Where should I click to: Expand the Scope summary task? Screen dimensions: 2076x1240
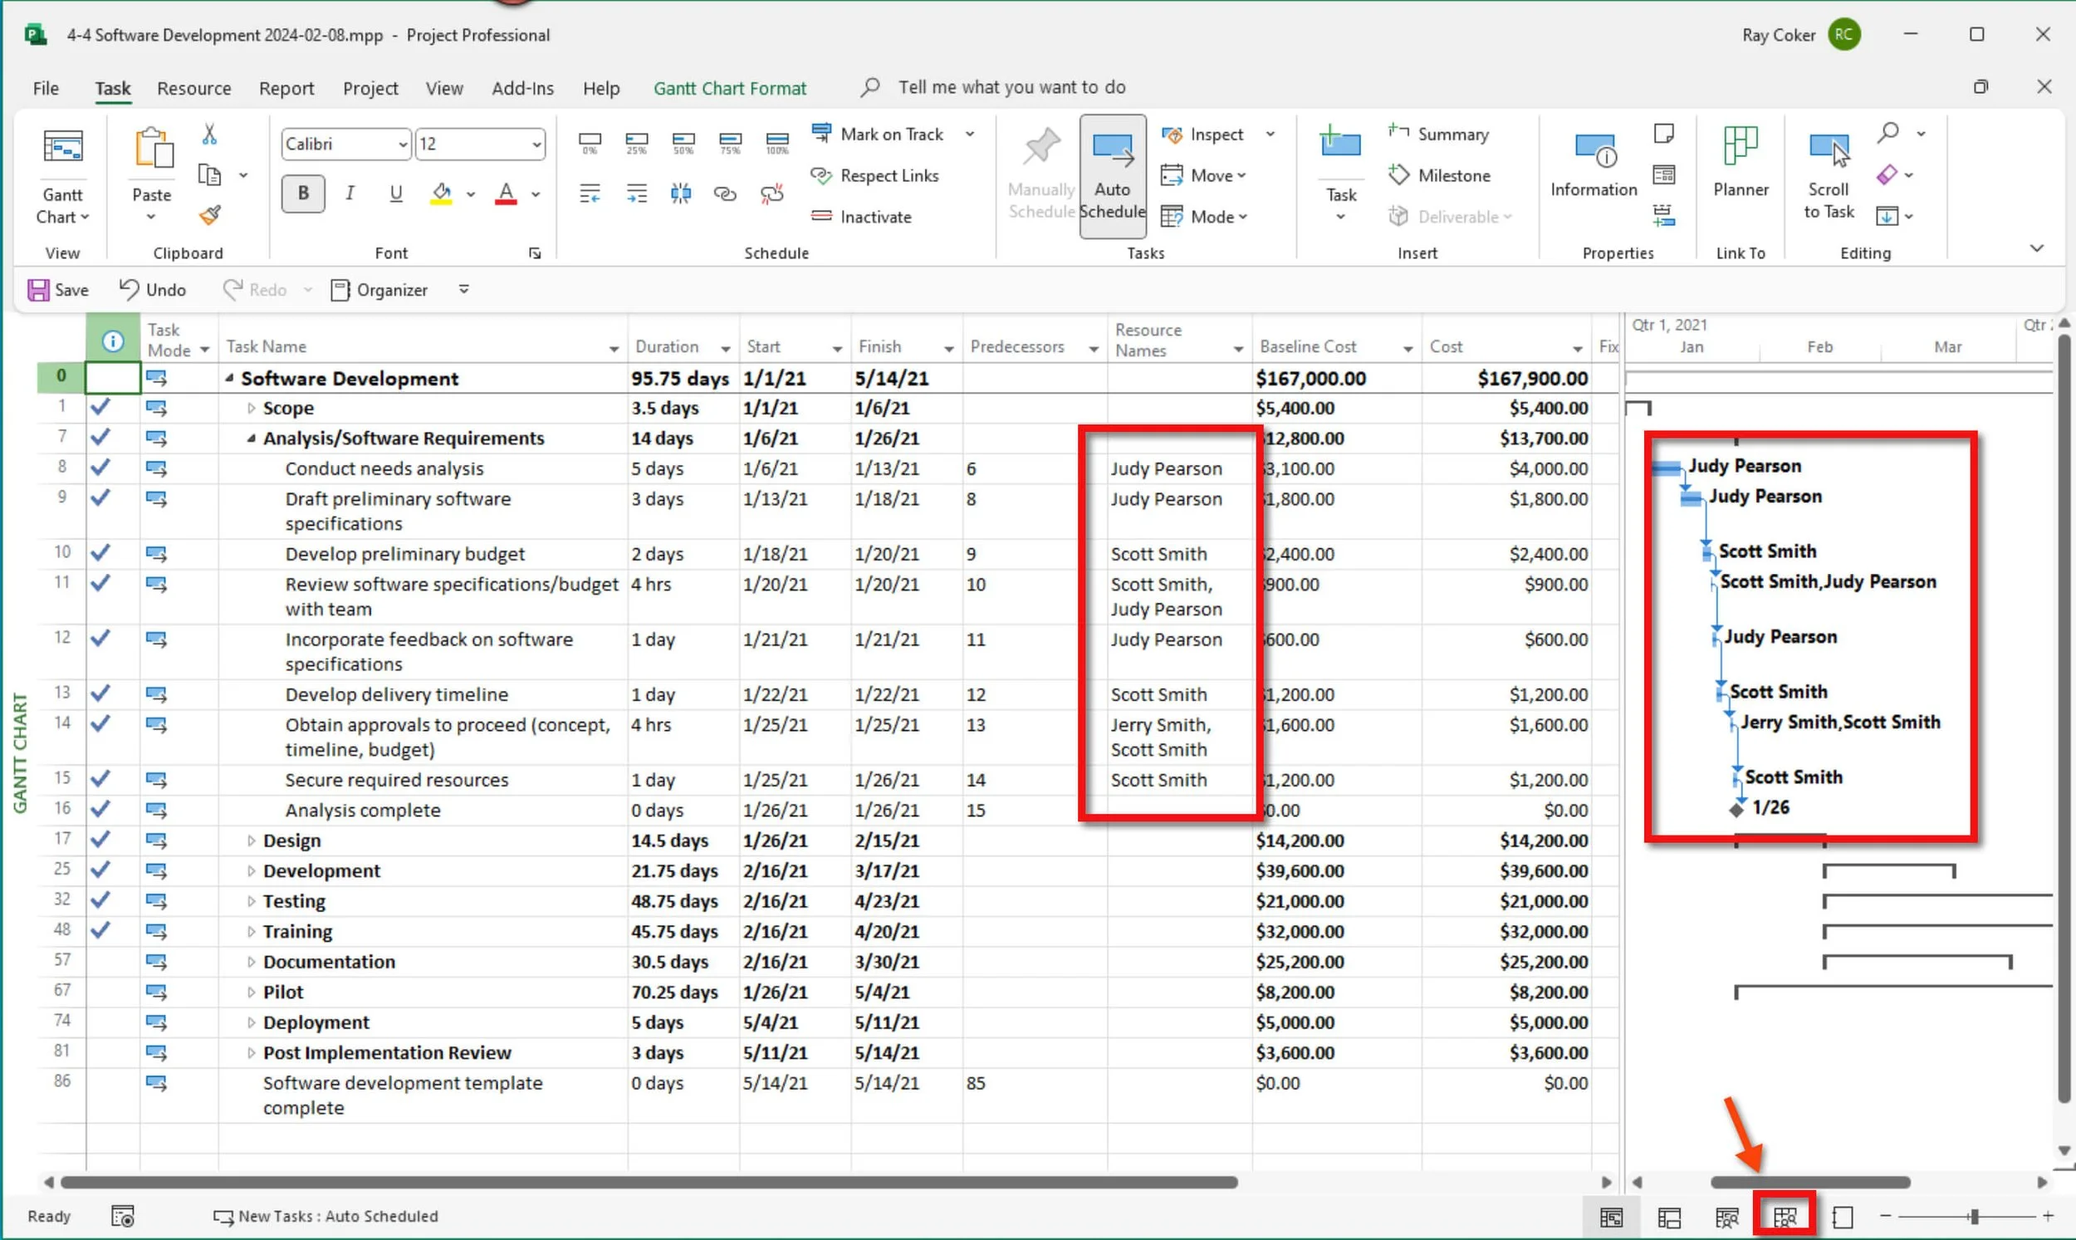pyautogui.click(x=251, y=409)
